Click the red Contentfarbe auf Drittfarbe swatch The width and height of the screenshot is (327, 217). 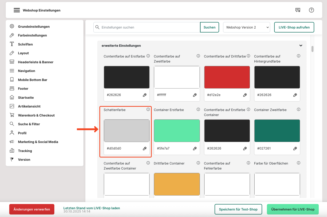pos(227,77)
